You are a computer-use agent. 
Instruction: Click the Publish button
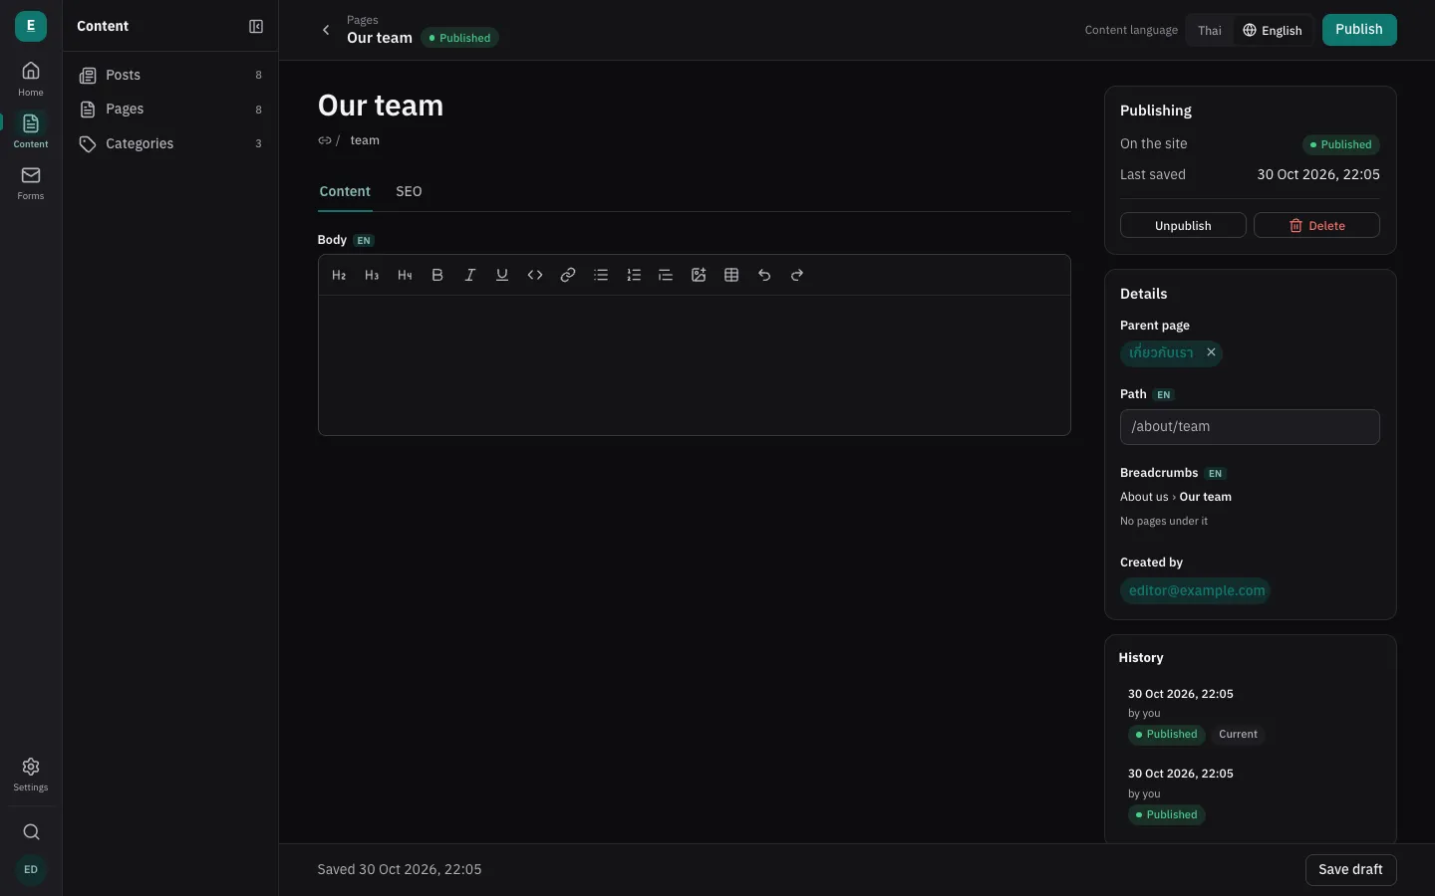(1359, 30)
